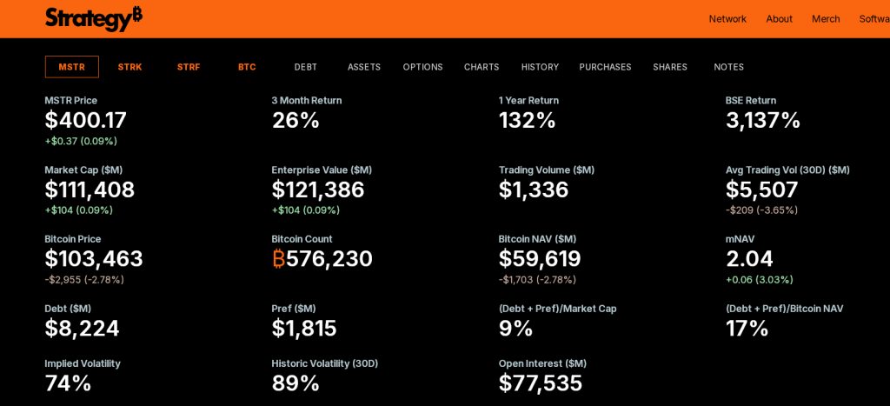This screenshot has width=890, height=406.
Task: Click the Strategy logo
Action: click(94, 18)
